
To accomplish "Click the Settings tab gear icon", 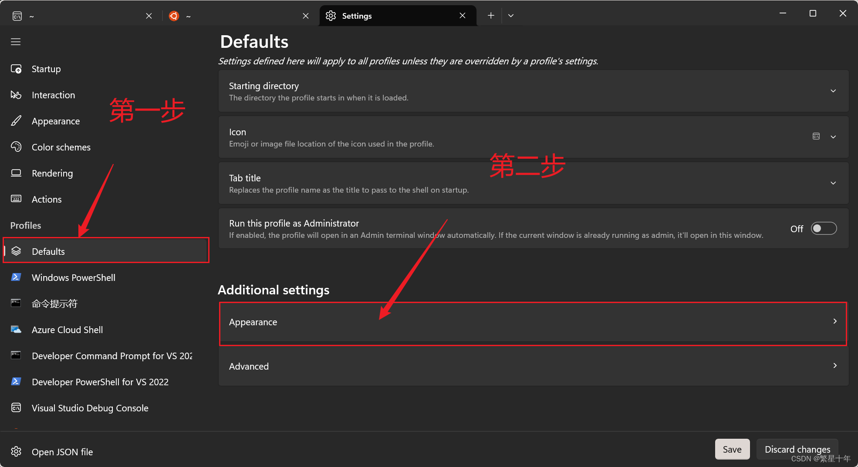I will pyautogui.click(x=331, y=16).
